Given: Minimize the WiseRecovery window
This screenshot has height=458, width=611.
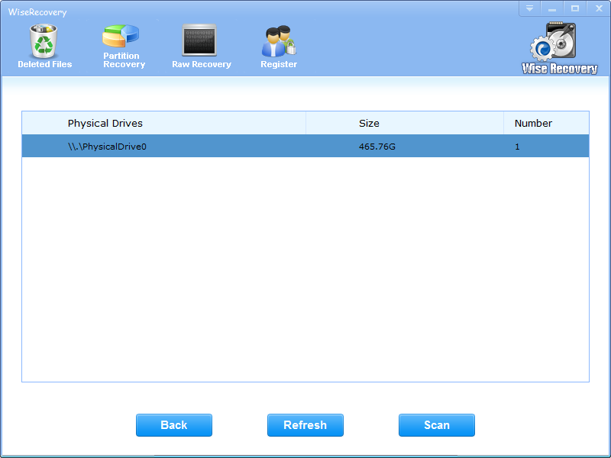Looking at the screenshot, I should [x=552, y=8].
